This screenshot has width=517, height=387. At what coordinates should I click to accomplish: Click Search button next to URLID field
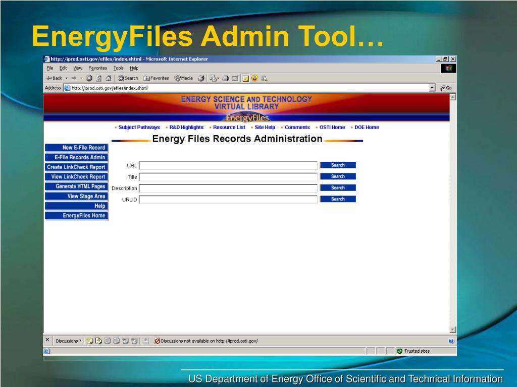pyautogui.click(x=338, y=199)
